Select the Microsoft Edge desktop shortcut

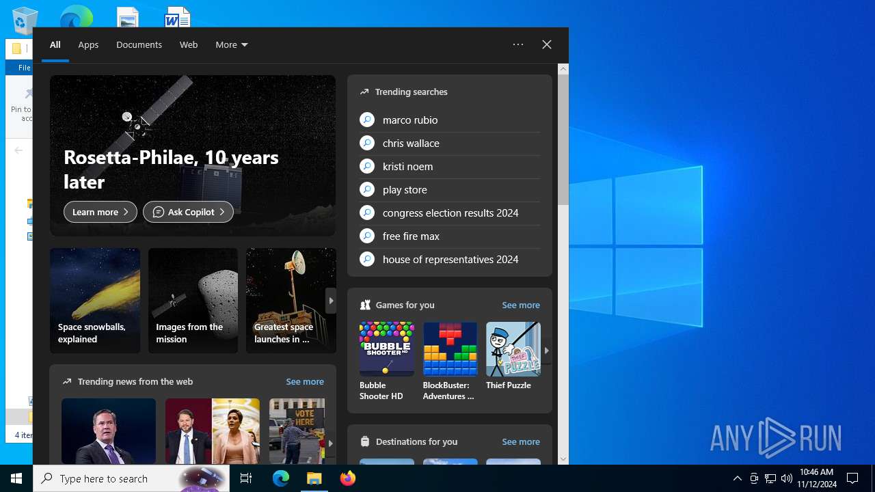(x=76, y=16)
